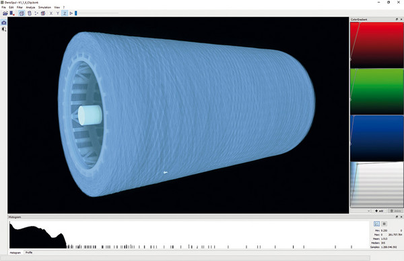Toggle the Y axis view button
The width and height of the screenshot is (404, 261).
click(58, 13)
